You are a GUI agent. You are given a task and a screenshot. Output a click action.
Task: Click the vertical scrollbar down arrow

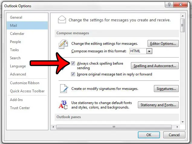tap(183, 122)
